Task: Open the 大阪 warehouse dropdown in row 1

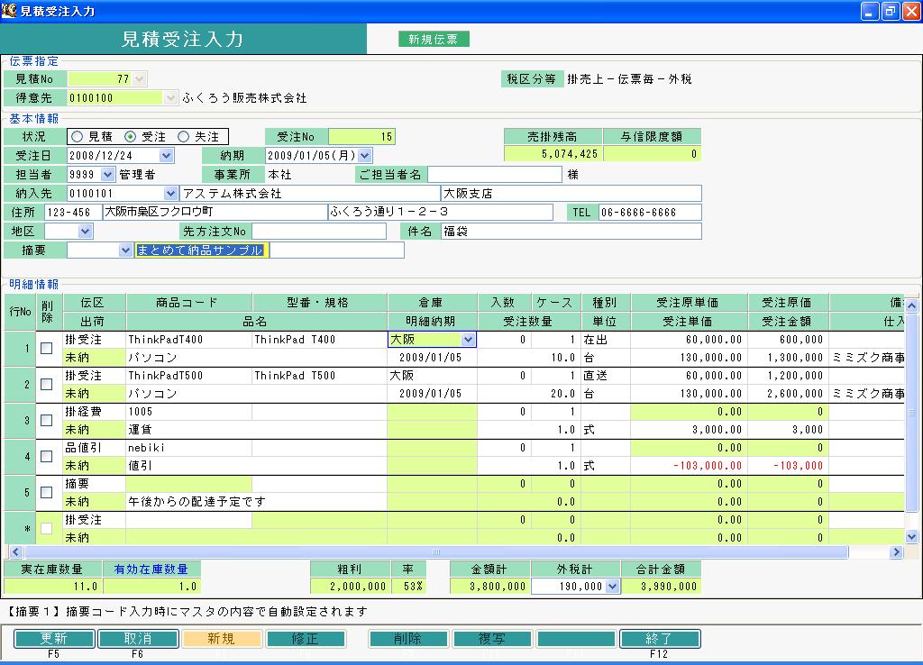Action: click(x=468, y=340)
